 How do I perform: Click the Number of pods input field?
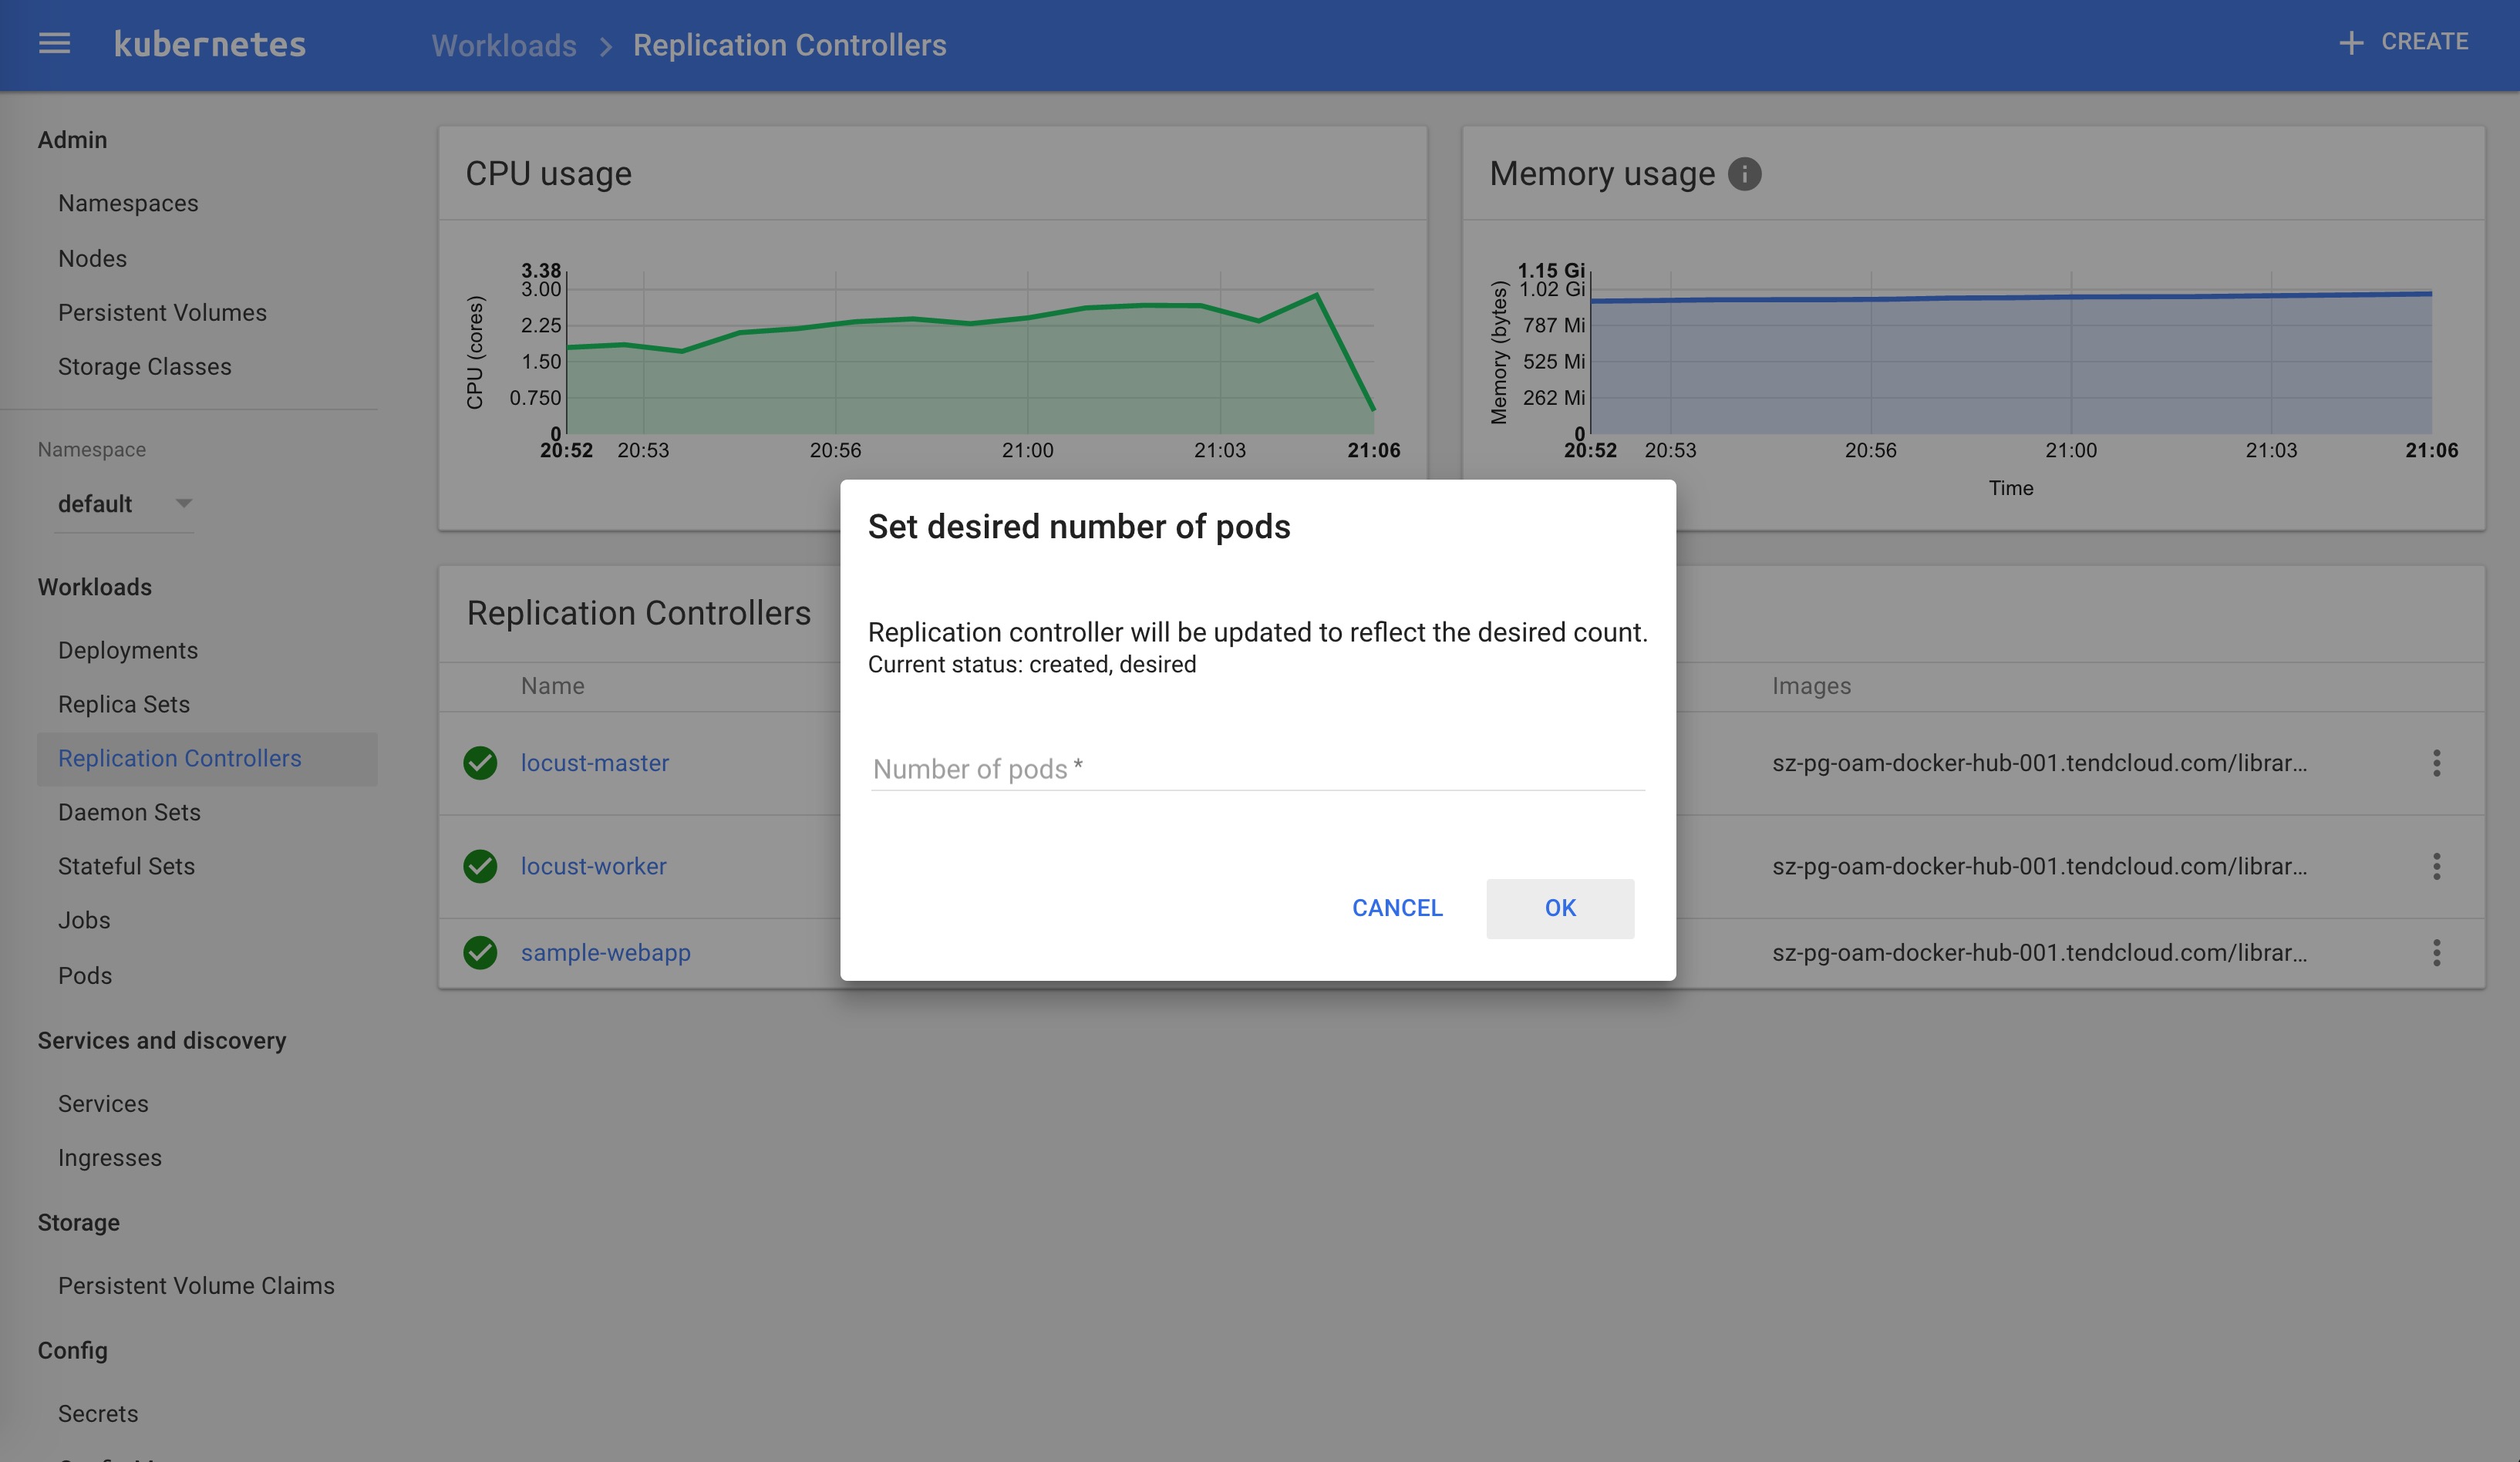coord(1256,767)
